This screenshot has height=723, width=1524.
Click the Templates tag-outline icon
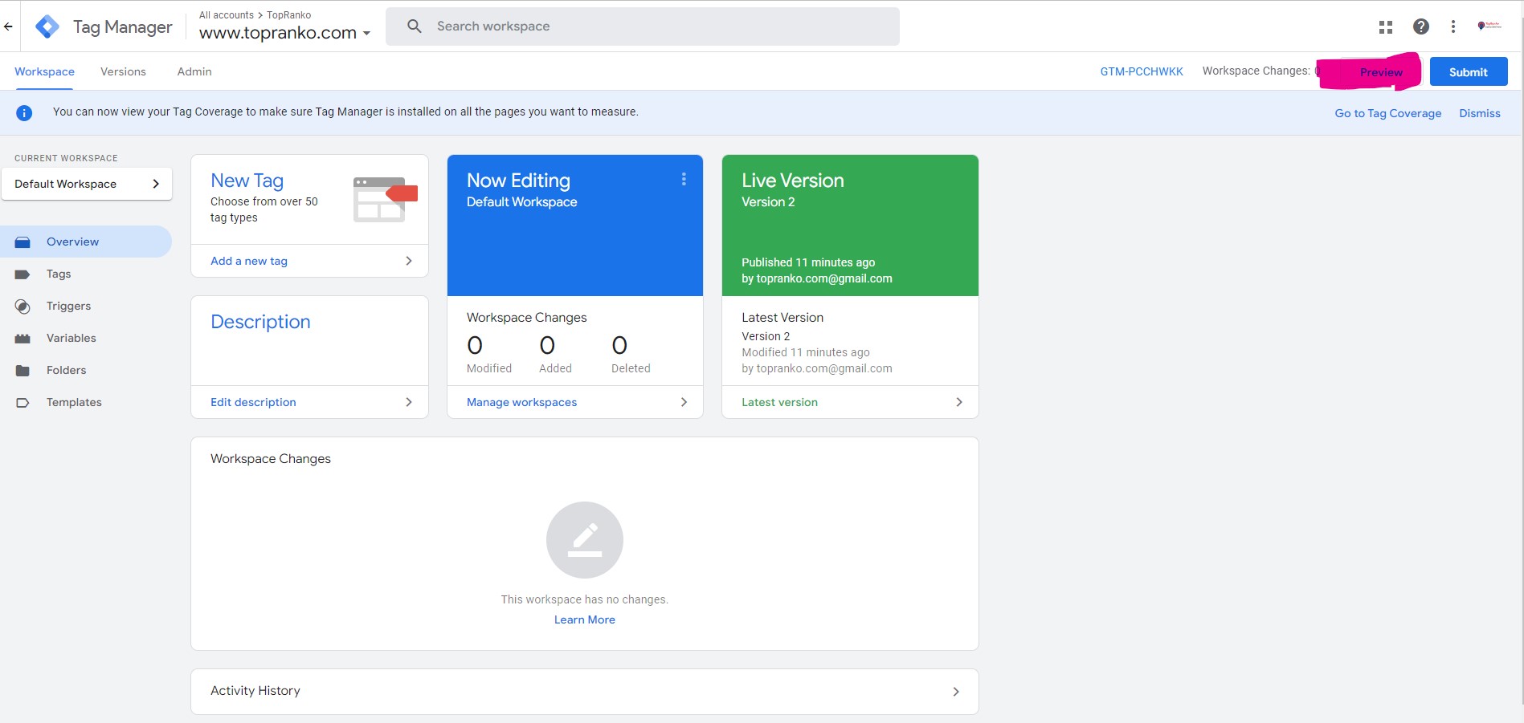coord(22,403)
